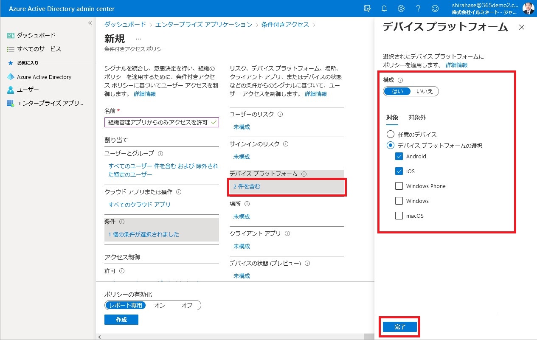Screen dimensions: 537x340
Task: Open 詳細情報 link in device platform panel
Action: click(x=456, y=65)
